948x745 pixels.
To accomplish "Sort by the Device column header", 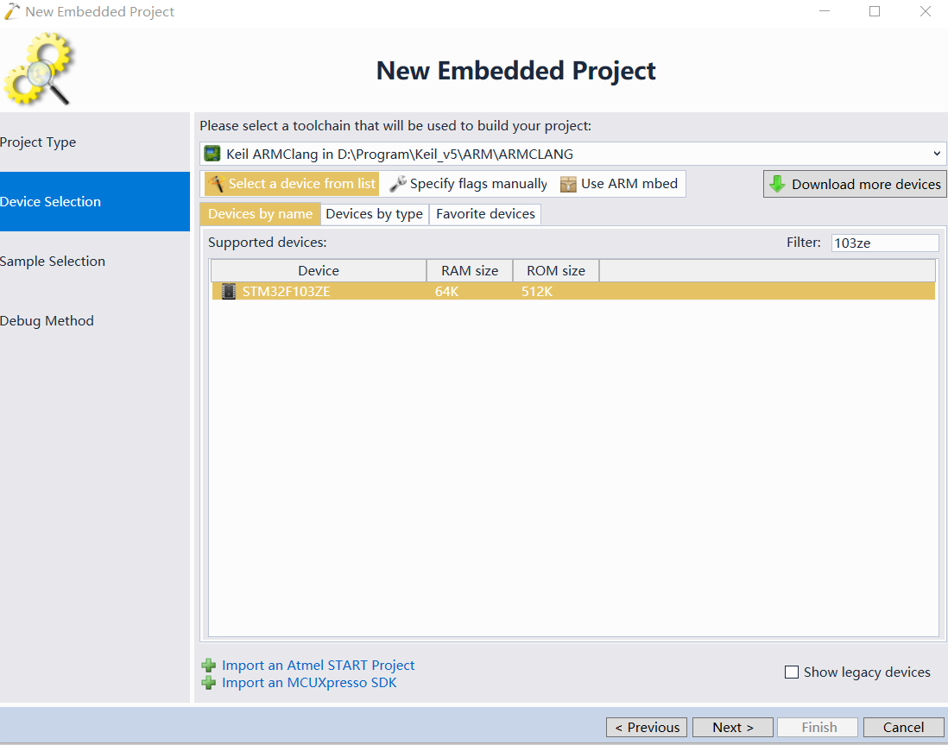I will point(319,271).
